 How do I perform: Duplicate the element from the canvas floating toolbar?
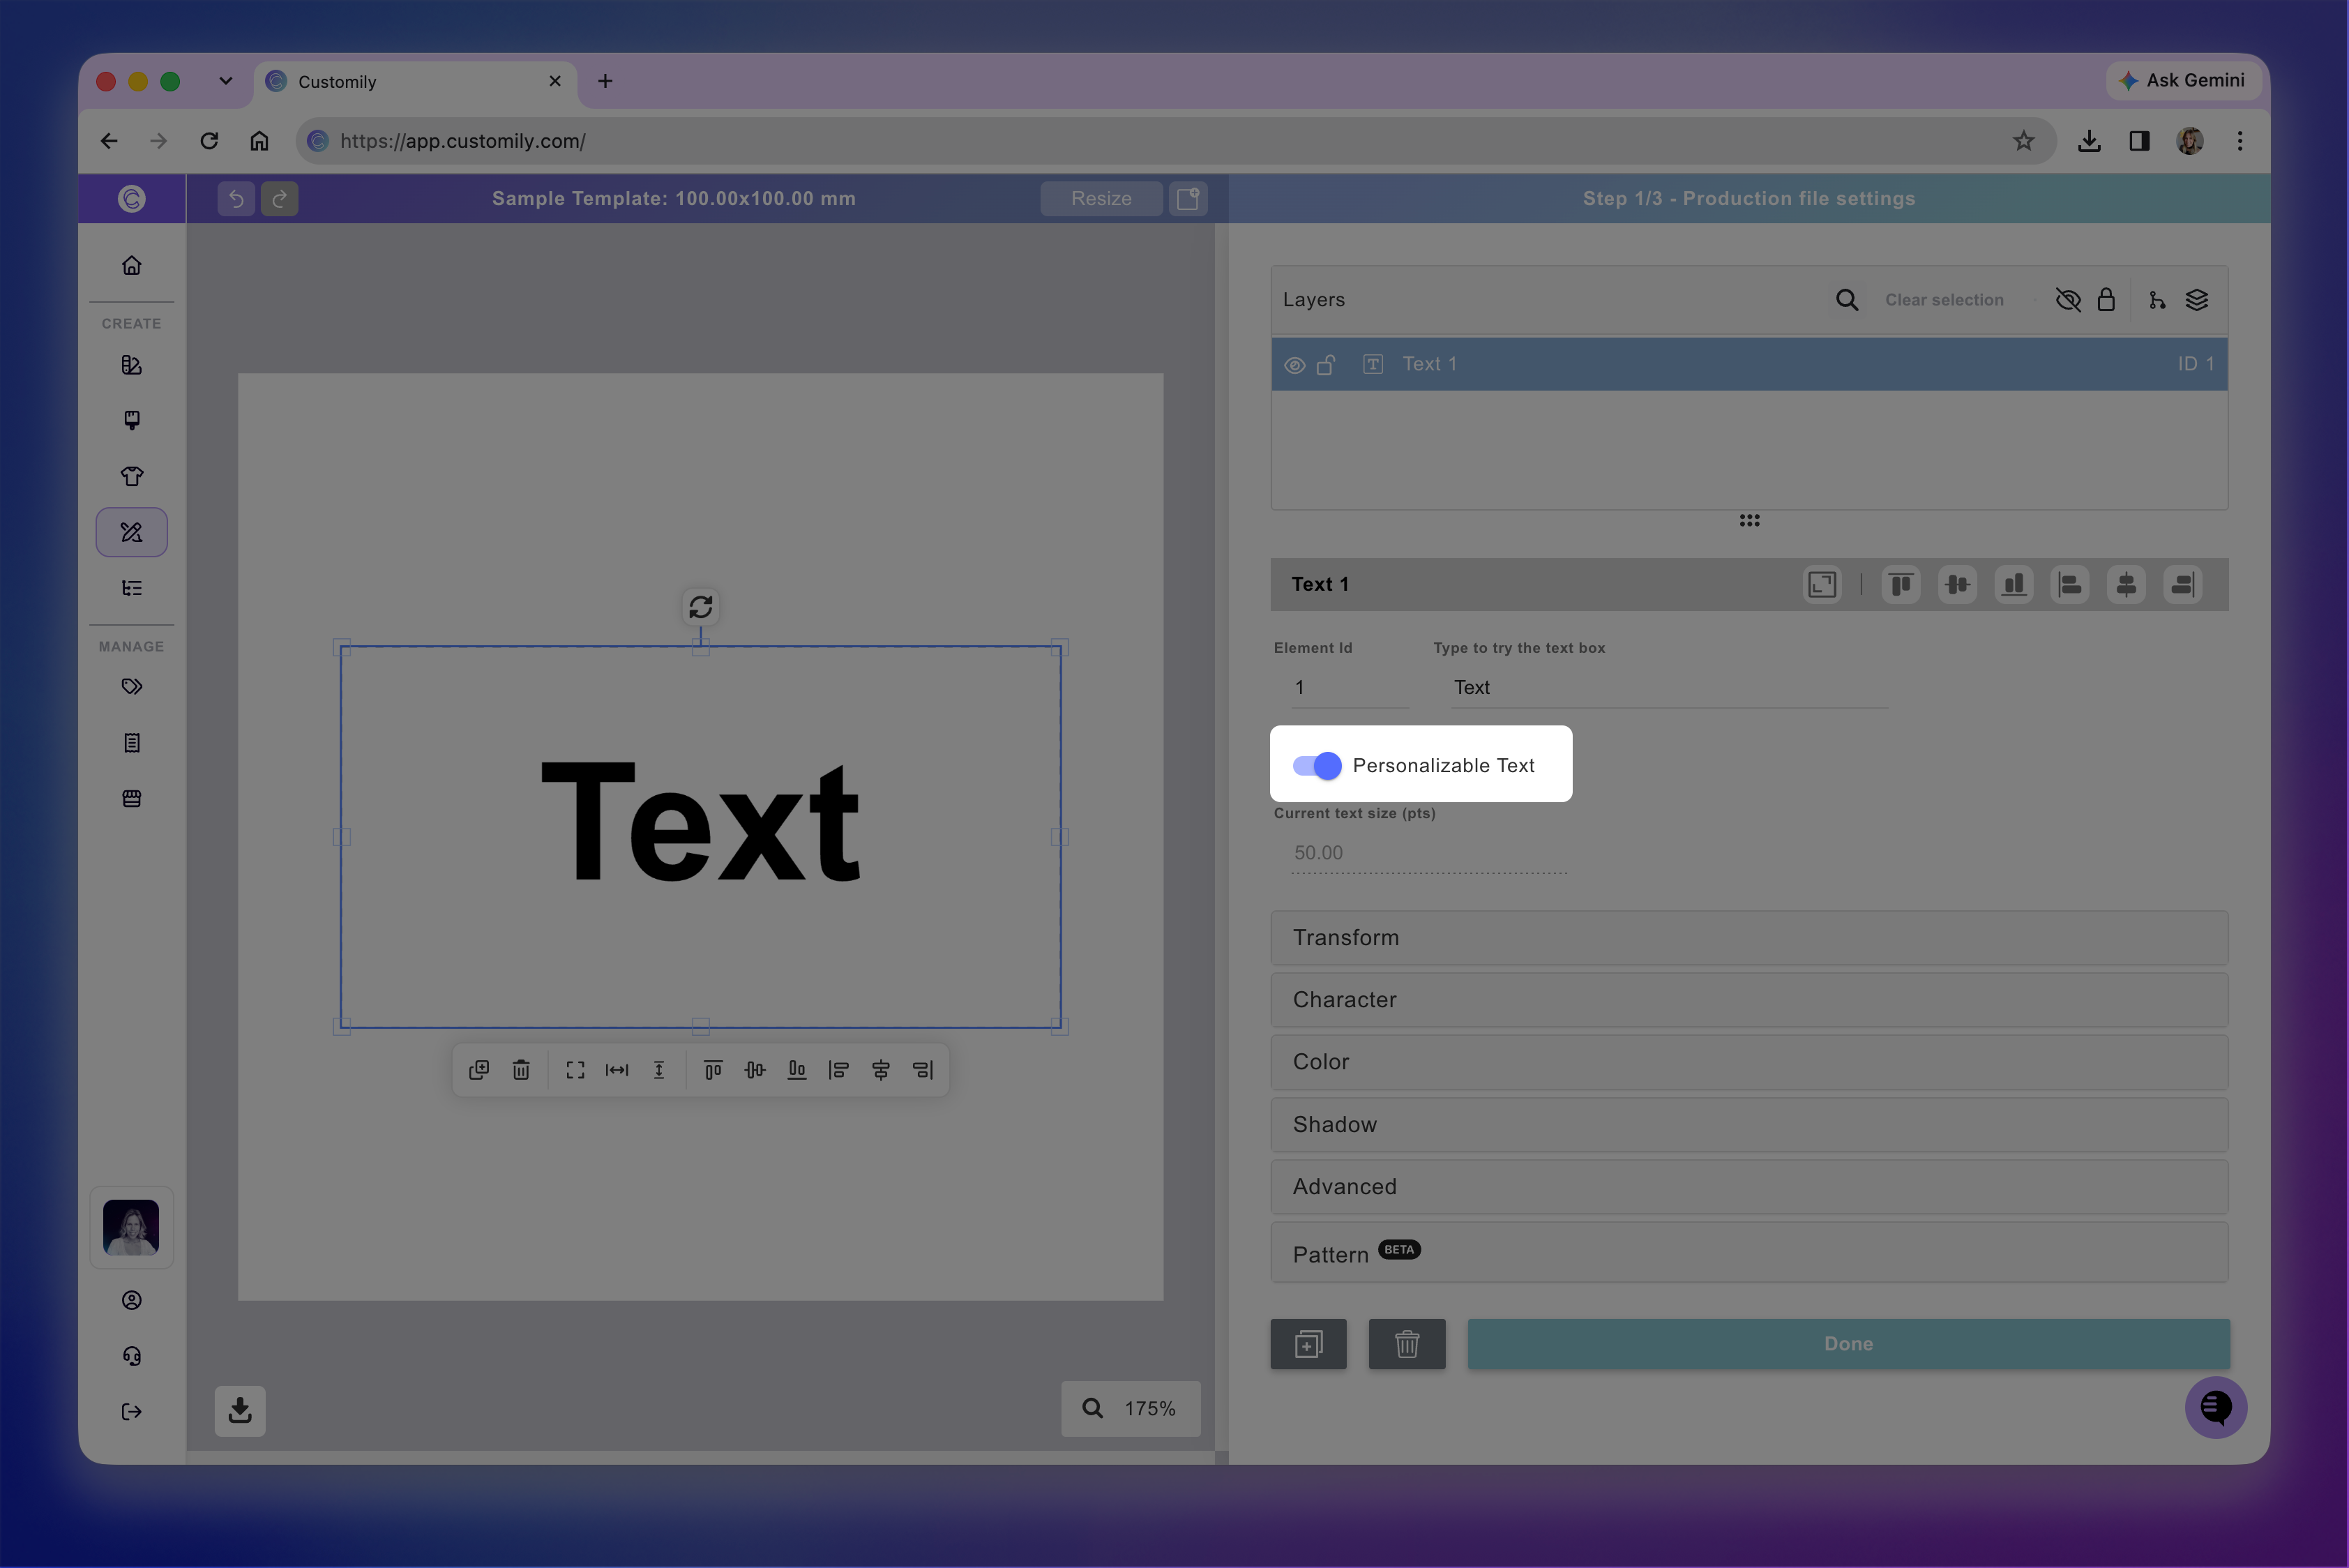point(479,1070)
